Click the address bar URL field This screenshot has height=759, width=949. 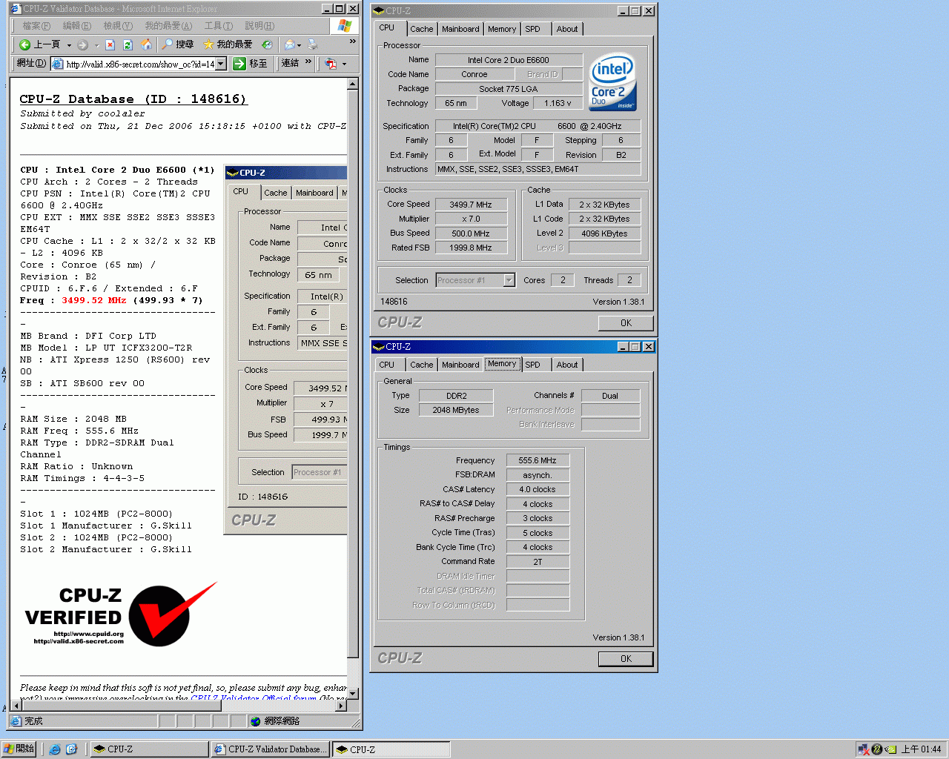pyautogui.click(x=139, y=64)
